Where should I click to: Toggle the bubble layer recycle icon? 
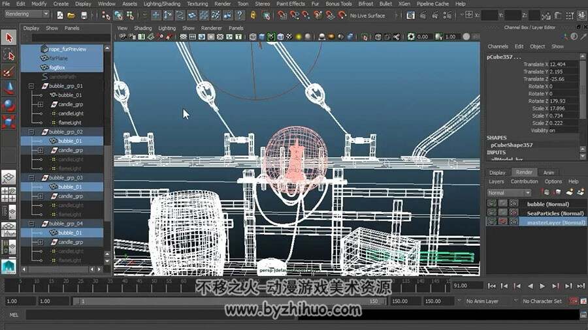(x=503, y=203)
